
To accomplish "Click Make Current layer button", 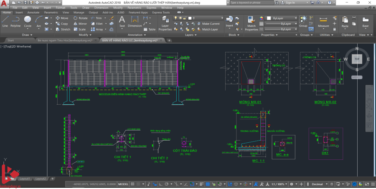I will pyautogui.click(x=208, y=24).
